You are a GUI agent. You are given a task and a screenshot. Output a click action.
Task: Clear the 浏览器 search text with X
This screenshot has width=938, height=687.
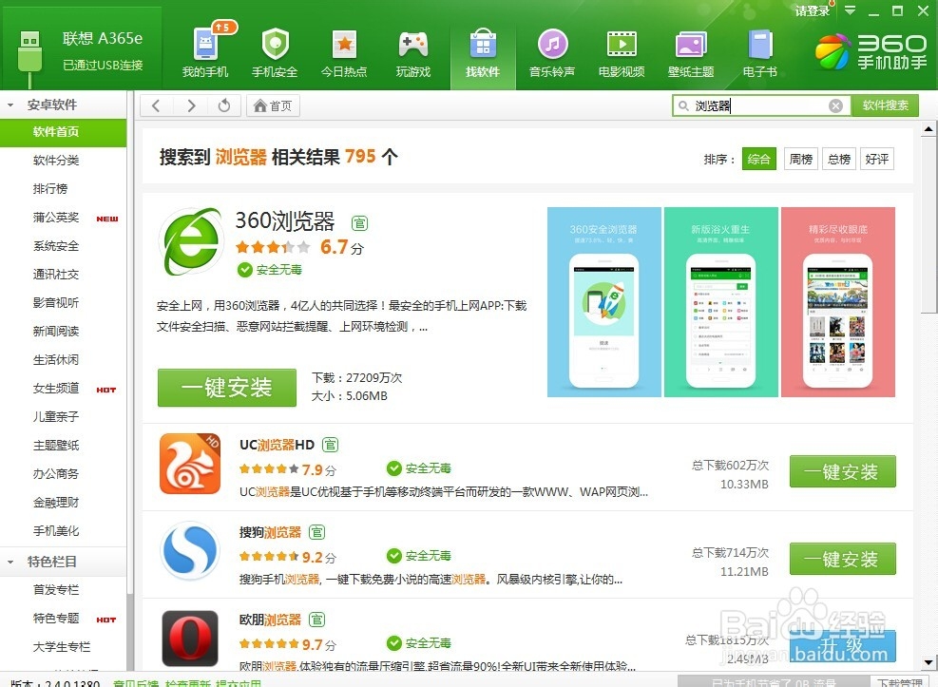(x=835, y=105)
